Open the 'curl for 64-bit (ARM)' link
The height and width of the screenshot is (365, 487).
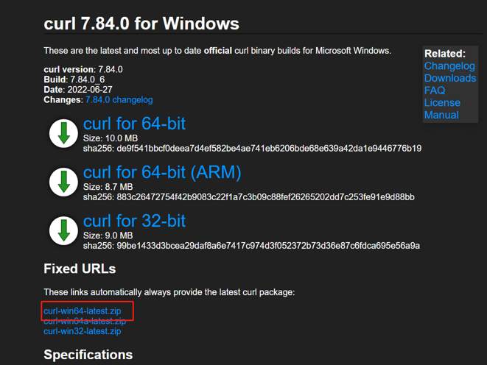tap(162, 172)
